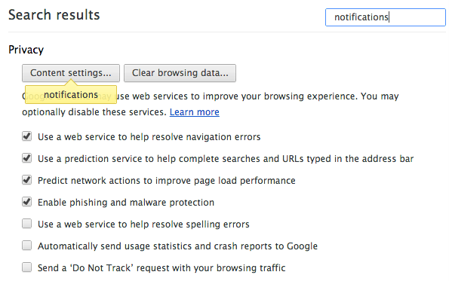Tick the usage statistics and crash reports checkbox
449x281 pixels.
click(x=27, y=246)
